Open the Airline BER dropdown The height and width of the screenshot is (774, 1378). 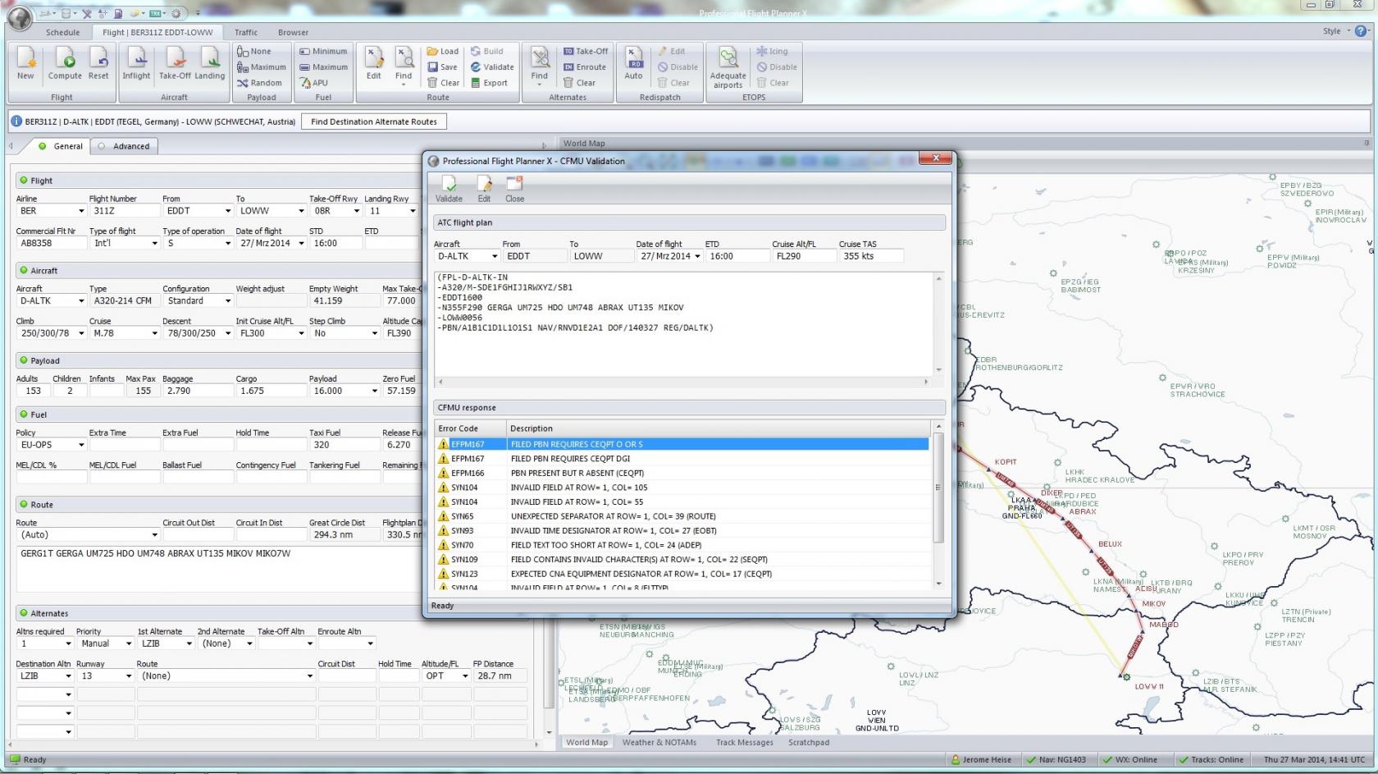[x=81, y=211]
